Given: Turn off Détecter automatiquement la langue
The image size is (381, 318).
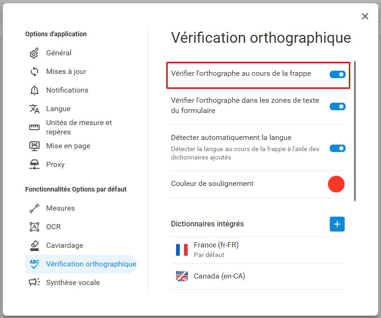Looking at the screenshot, I should (x=338, y=148).
